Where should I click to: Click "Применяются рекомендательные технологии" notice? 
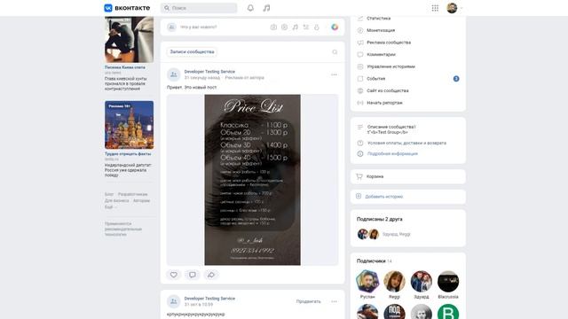coord(123,229)
